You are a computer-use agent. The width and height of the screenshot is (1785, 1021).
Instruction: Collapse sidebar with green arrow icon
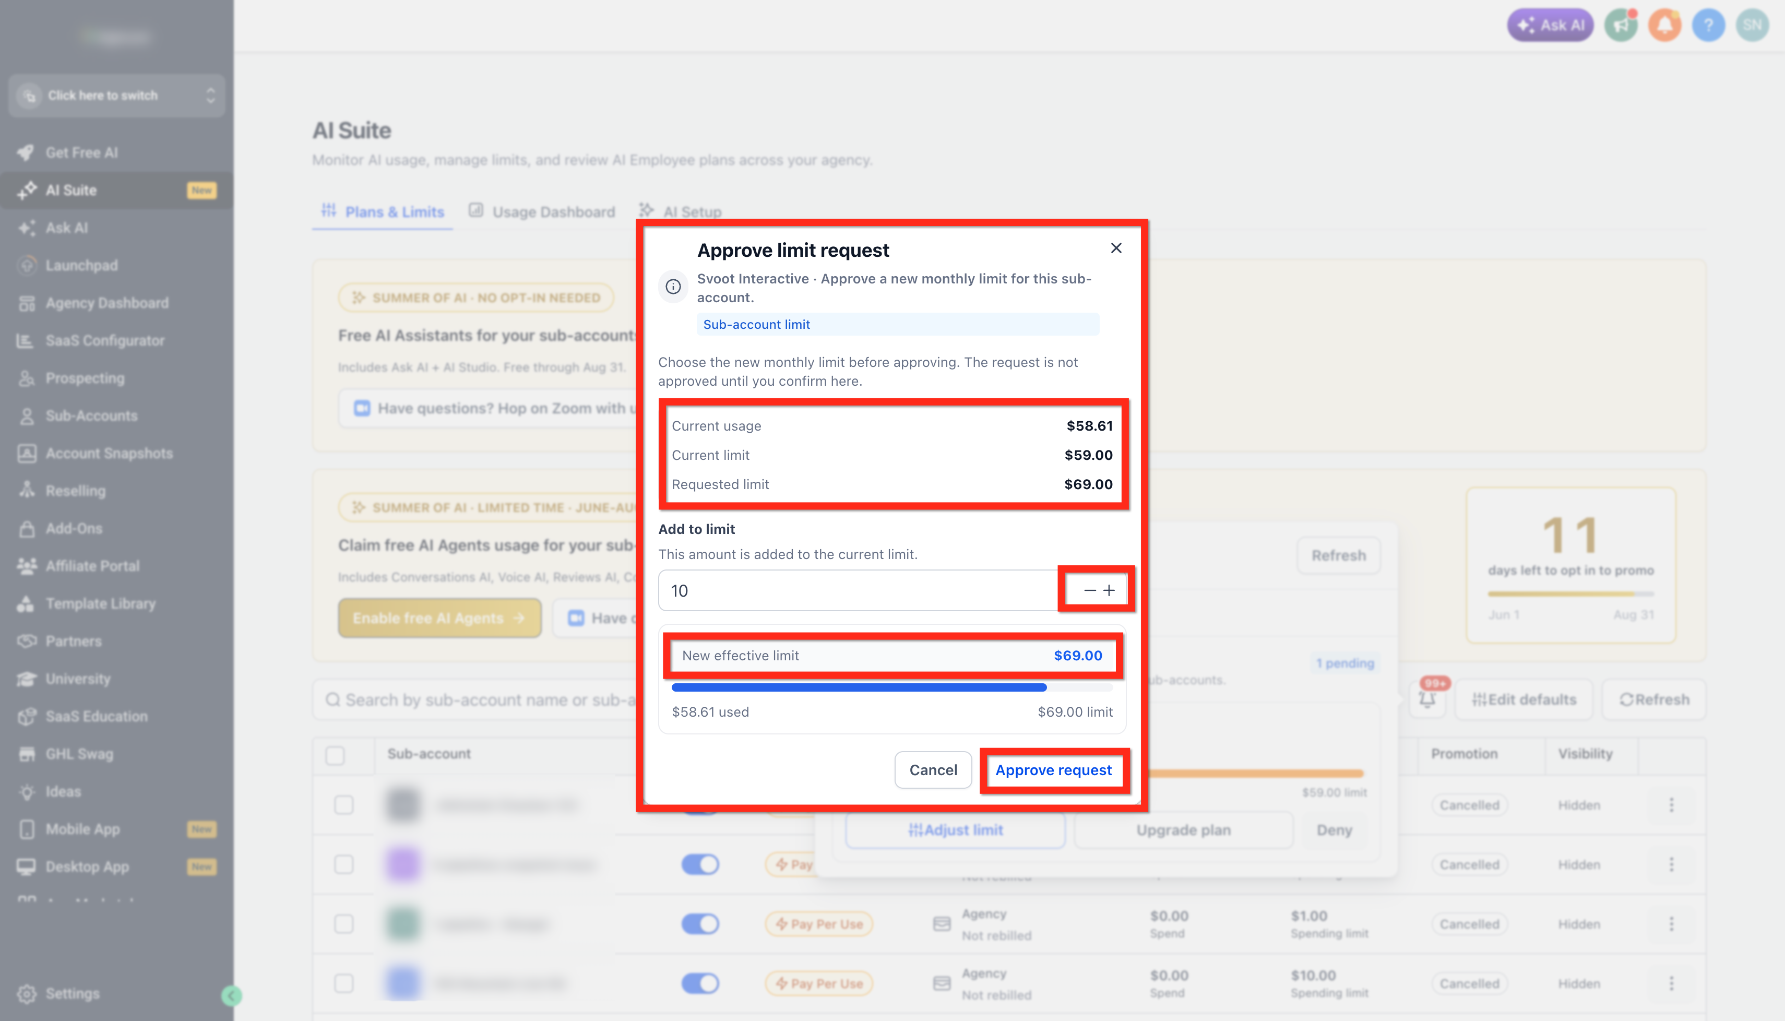pyautogui.click(x=231, y=995)
